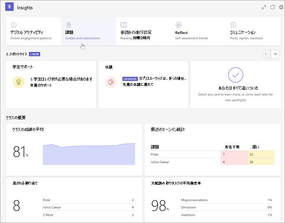Go to next spotlight cards
The height and width of the screenshot is (223, 285).
point(275,54)
